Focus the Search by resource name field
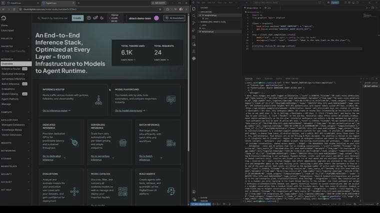This screenshot has height=213, width=380. point(53,18)
